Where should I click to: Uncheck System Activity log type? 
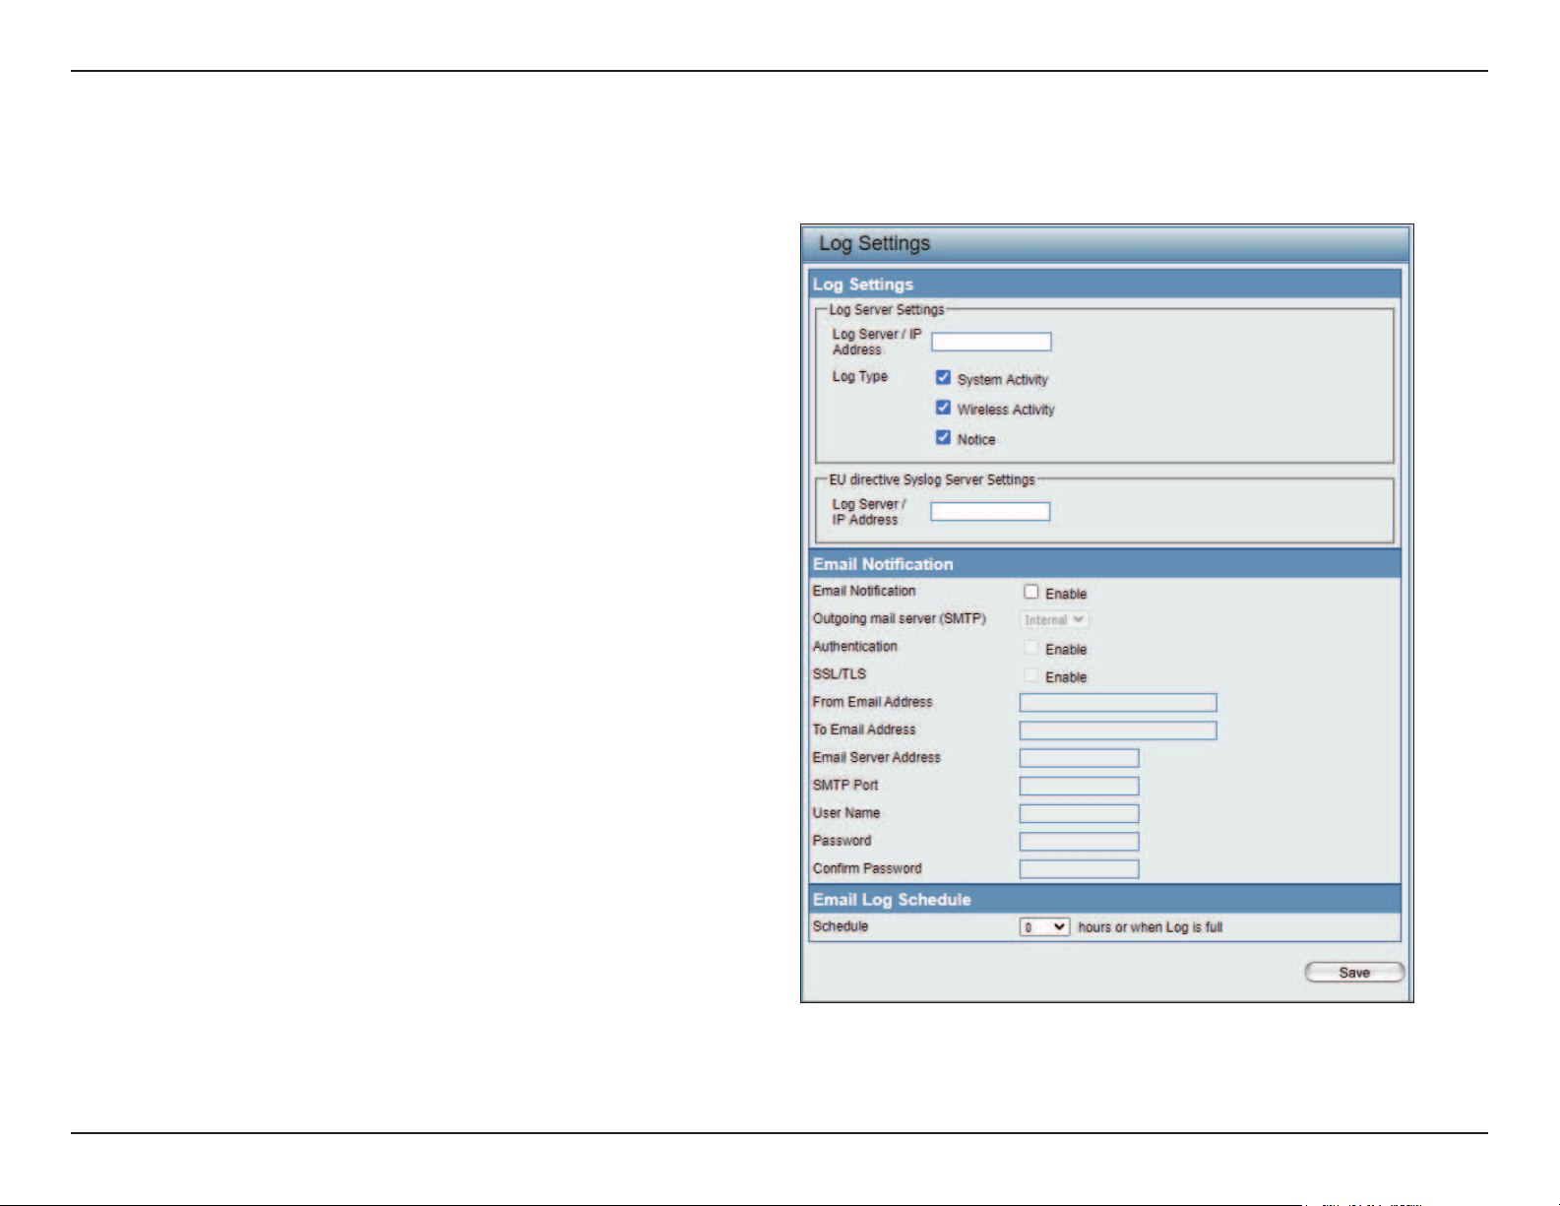[x=943, y=378]
